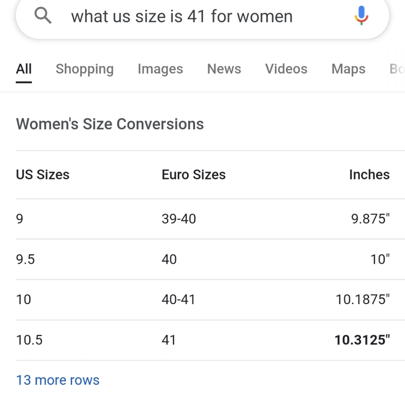
Task: Switch to the Images tab
Action: (x=160, y=69)
